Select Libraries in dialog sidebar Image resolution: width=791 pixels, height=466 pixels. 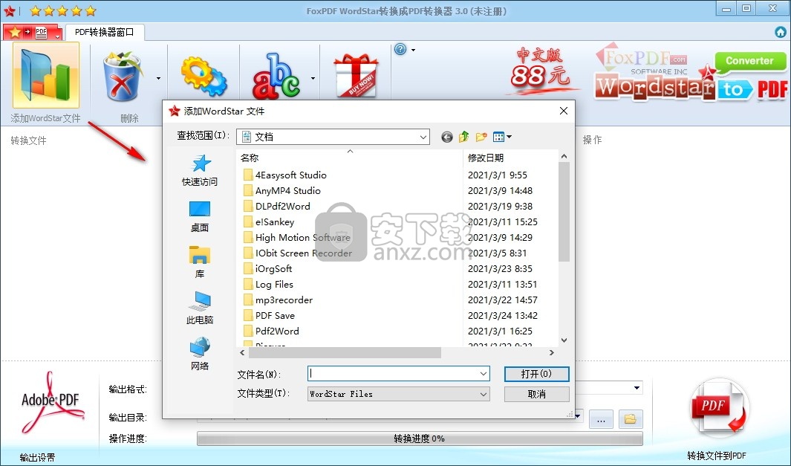[x=200, y=262]
